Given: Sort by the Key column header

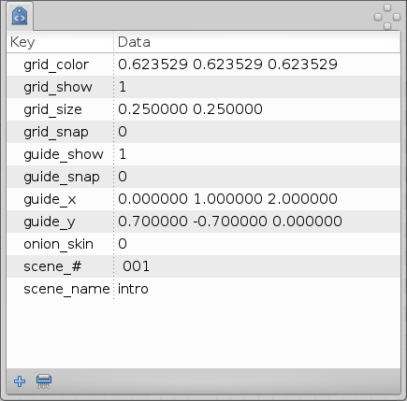Looking at the screenshot, I should point(60,42).
